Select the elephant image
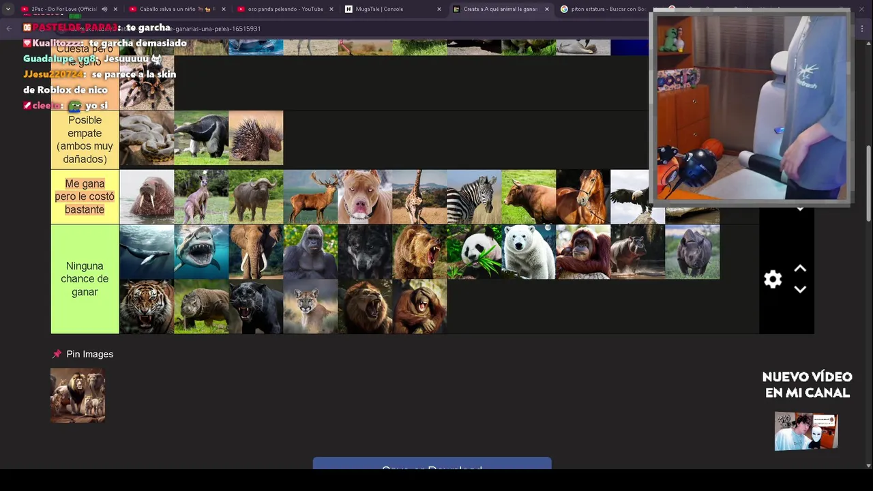Viewport: 873px width, 491px height. point(256,252)
